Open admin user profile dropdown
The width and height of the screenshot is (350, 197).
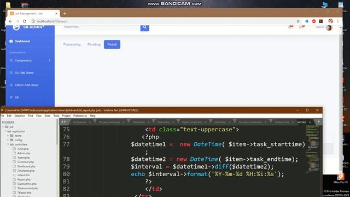pos(324,27)
